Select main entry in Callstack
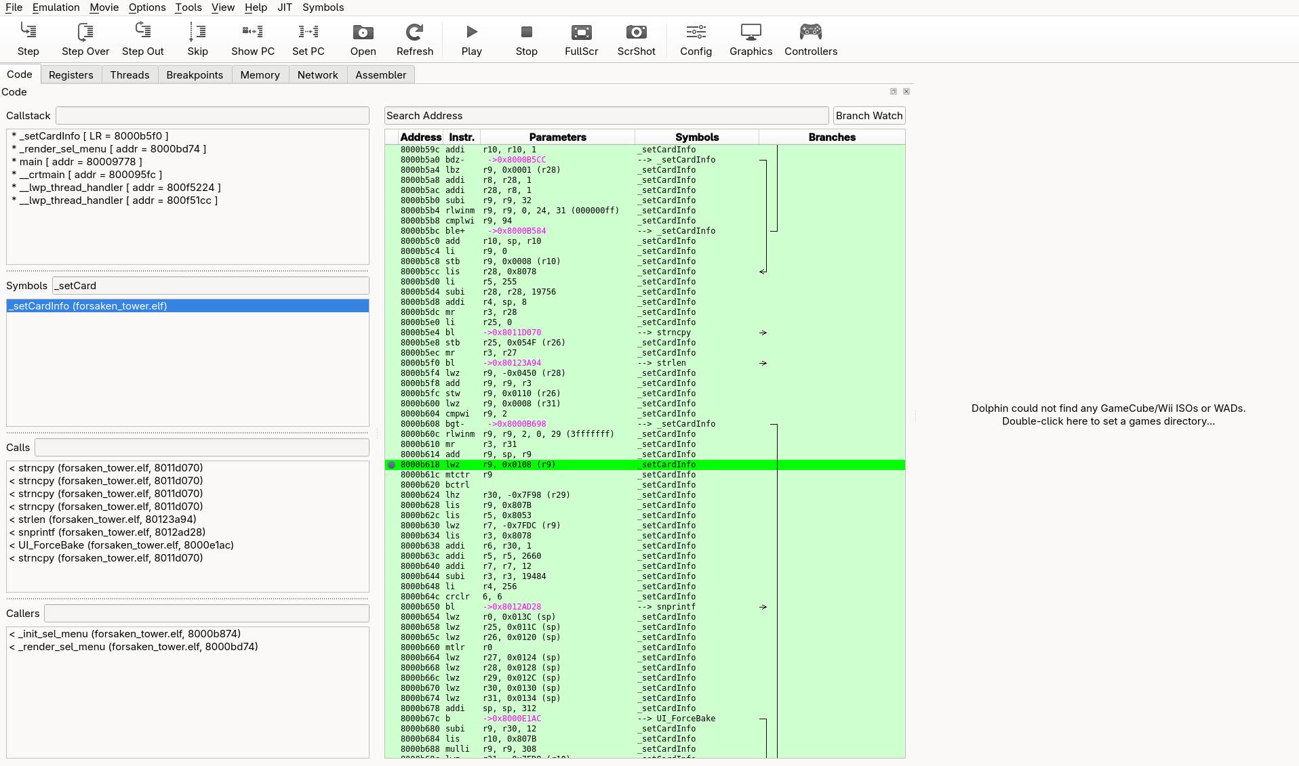This screenshot has width=1299, height=766. pyautogui.click(x=188, y=162)
